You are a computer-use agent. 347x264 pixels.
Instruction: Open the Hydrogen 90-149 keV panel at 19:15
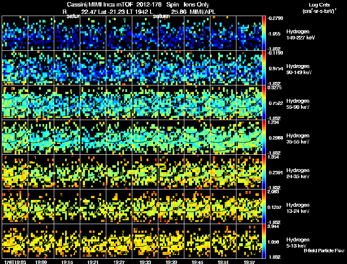point(67,68)
